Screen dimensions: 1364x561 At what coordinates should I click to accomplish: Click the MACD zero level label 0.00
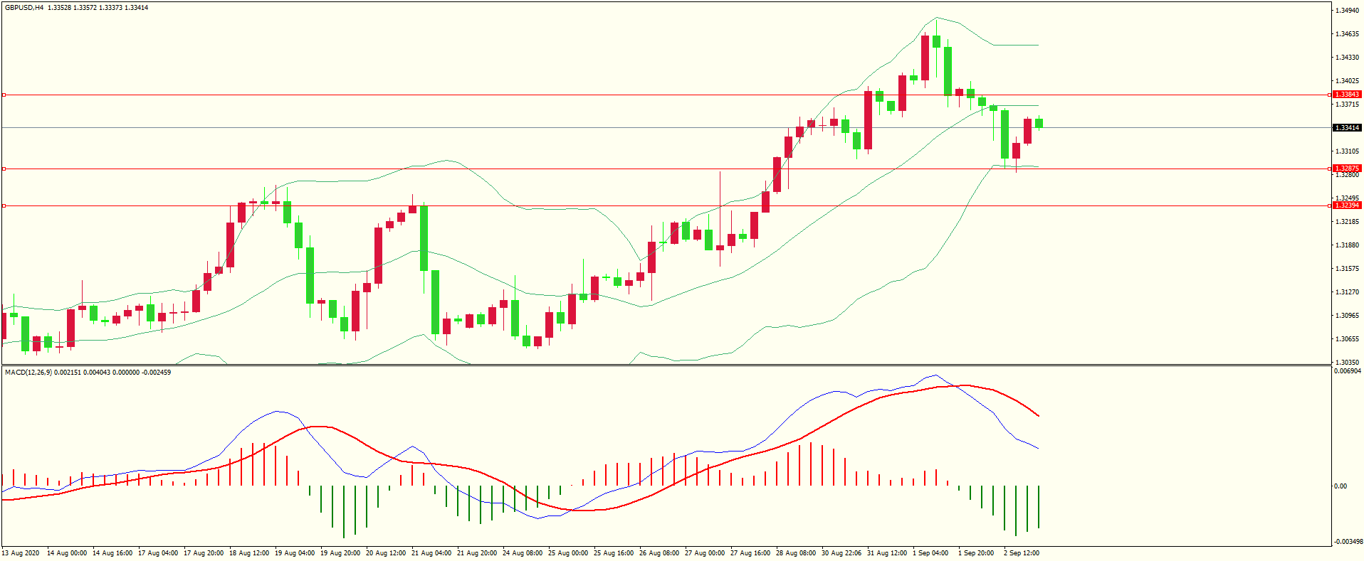1341,486
